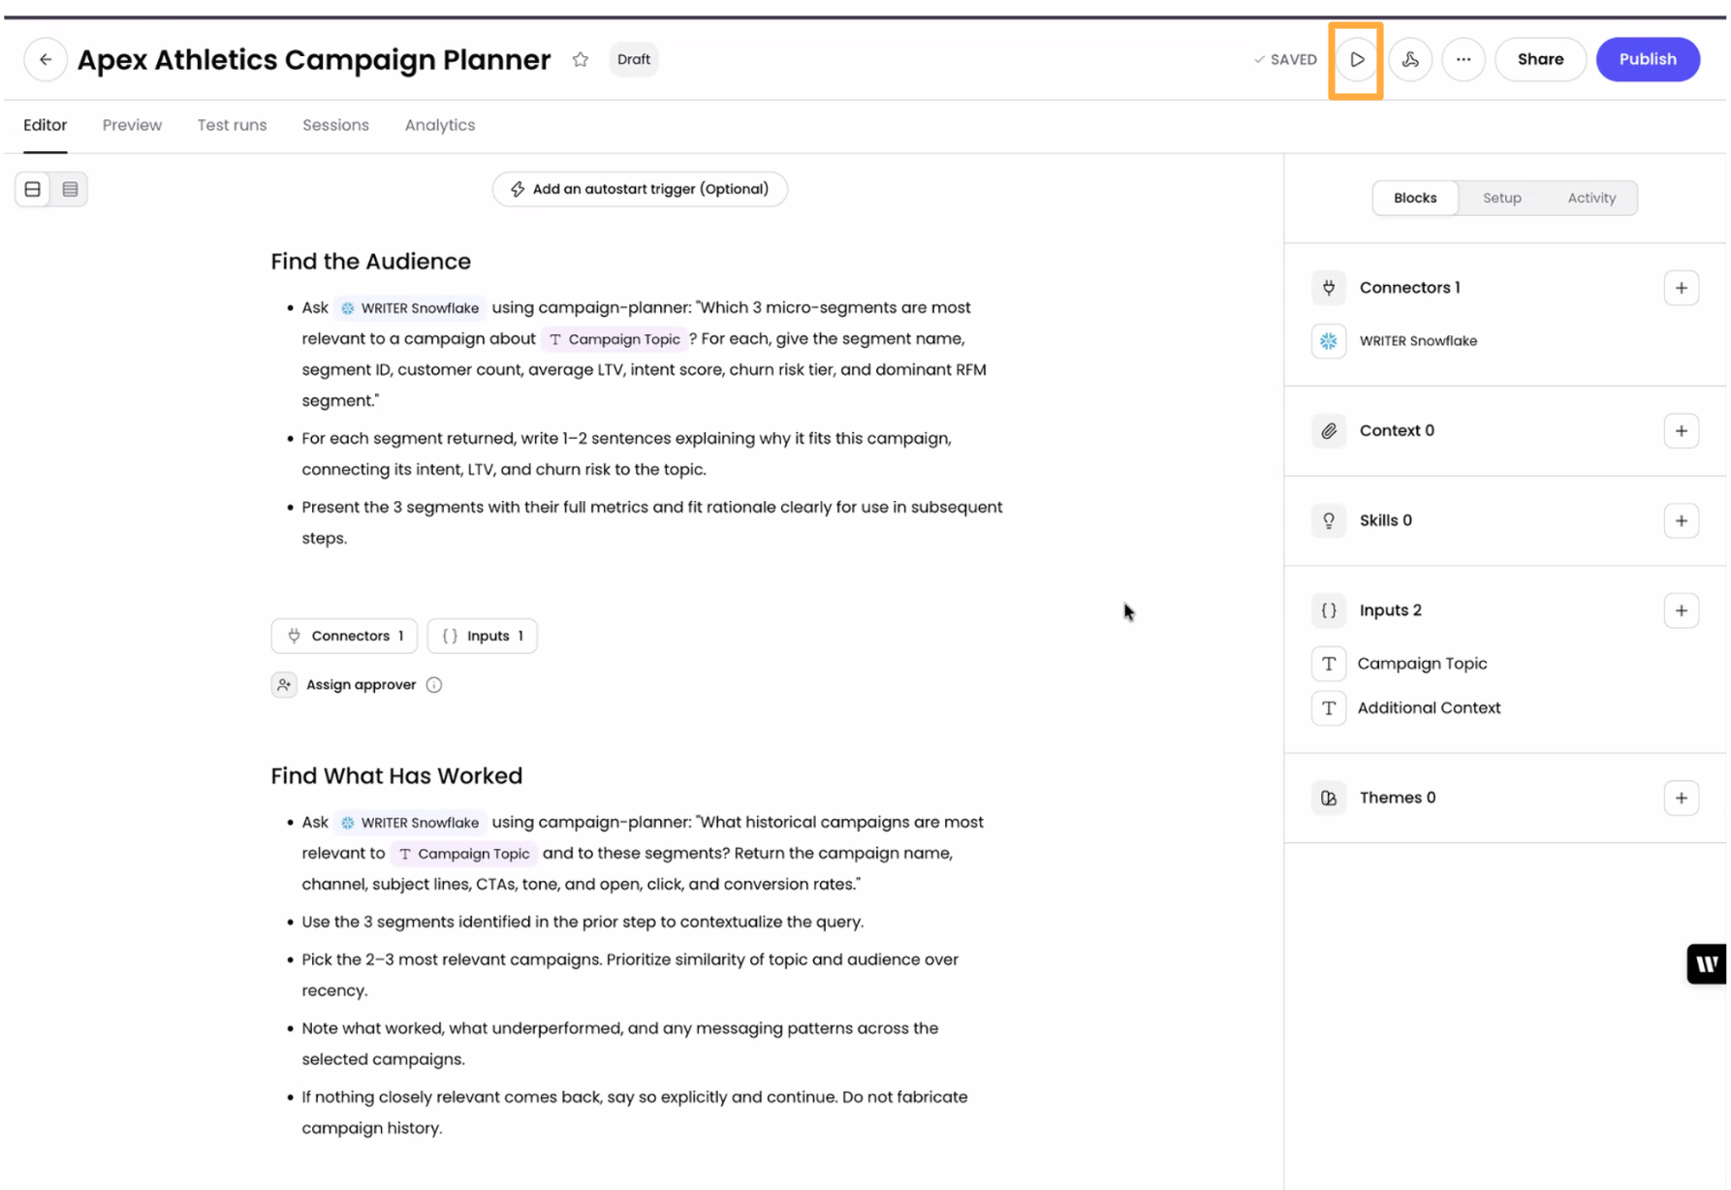Click the Find What Has Worked heading
The width and height of the screenshot is (1731, 1190).
tap(396, 776)
